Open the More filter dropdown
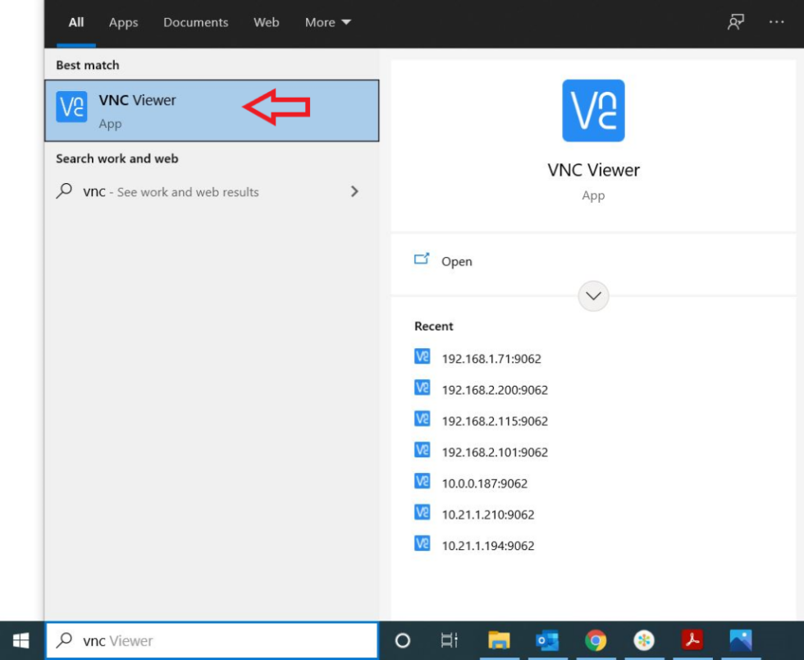The height and width of the screenshot is (660, 804). click(327, 22)
